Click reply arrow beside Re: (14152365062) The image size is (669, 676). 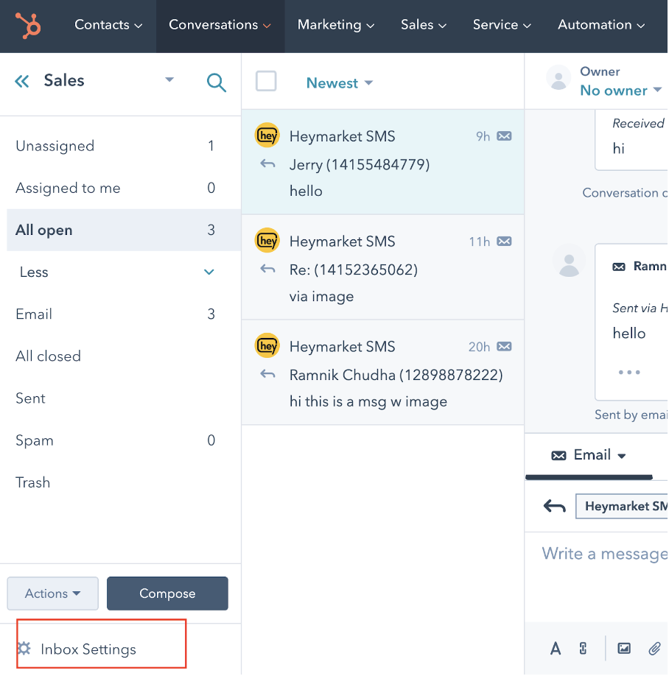pos(268,269)
